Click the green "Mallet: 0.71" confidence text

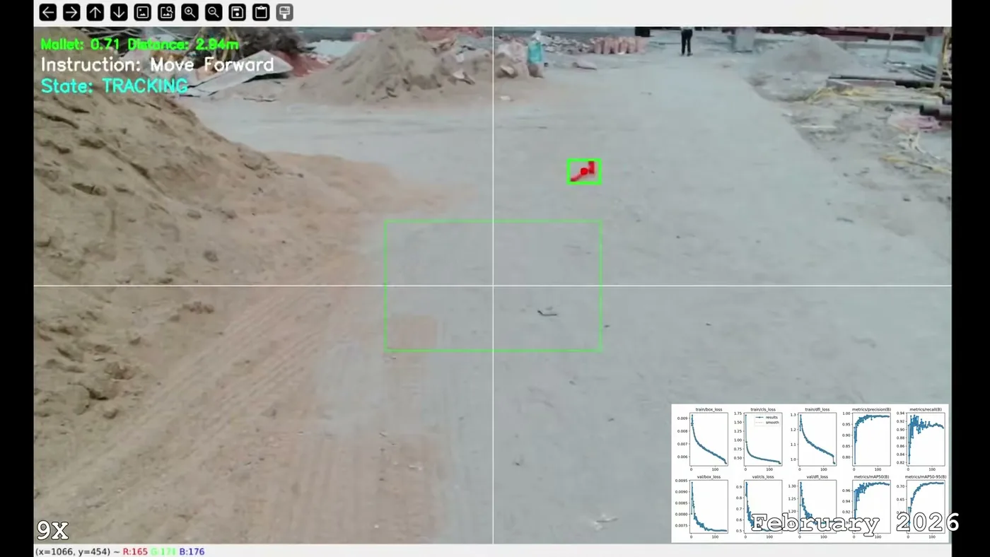click(x=80, y=45)
